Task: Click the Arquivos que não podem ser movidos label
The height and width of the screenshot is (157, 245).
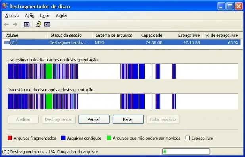Action: (147, 138)
